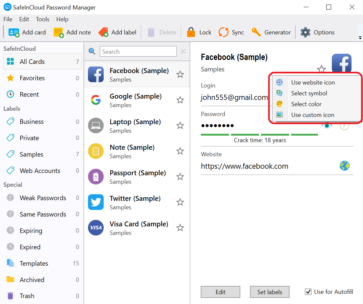Click the magnifier search icon
Viewport: 363px width, 304px height.
(92, 51)
